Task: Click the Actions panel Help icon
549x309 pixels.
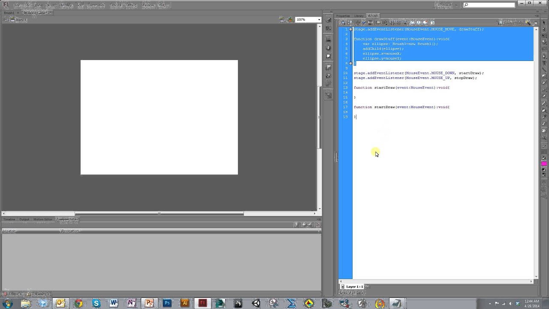Action: coord(536,22)
